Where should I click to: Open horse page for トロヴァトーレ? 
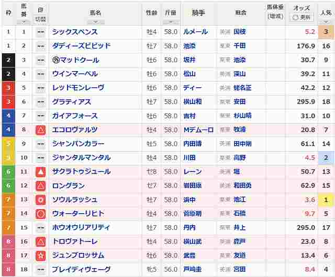click(75, 241)
